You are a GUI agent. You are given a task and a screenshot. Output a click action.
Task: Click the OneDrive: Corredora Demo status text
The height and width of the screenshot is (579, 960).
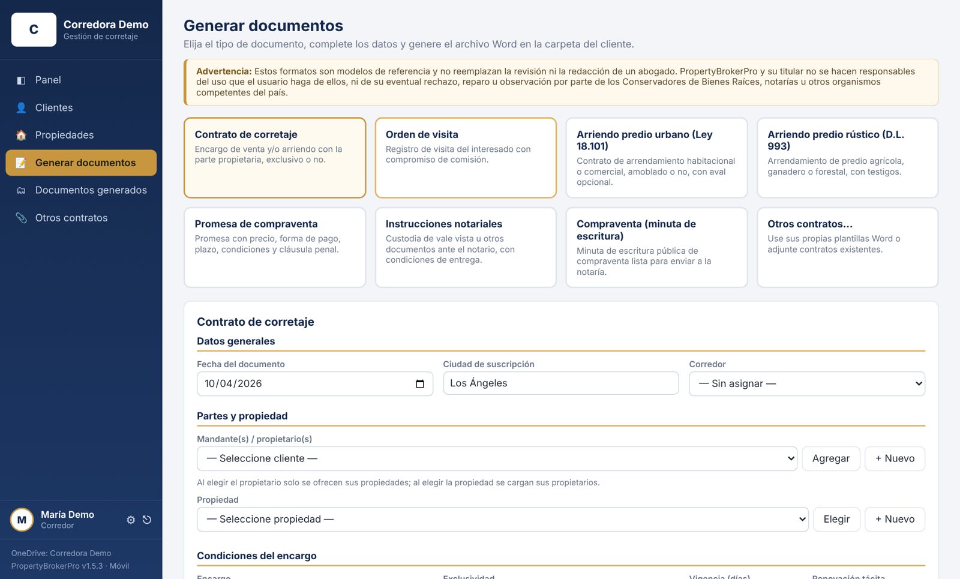(x=61, y=553)
